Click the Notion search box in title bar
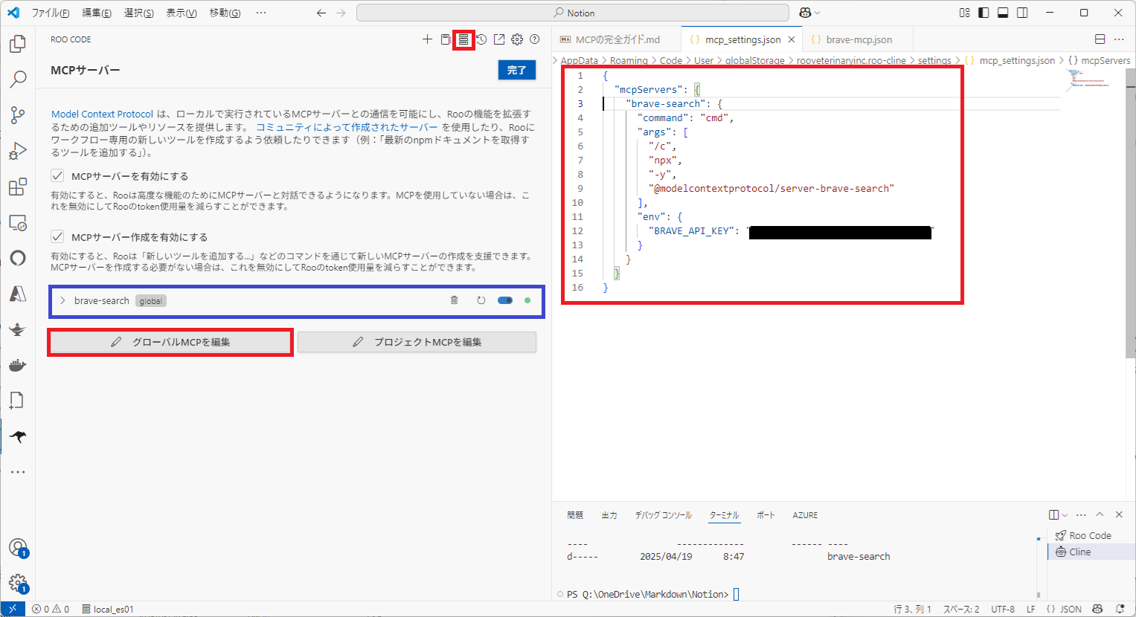1136x617 pixels. 573,13
